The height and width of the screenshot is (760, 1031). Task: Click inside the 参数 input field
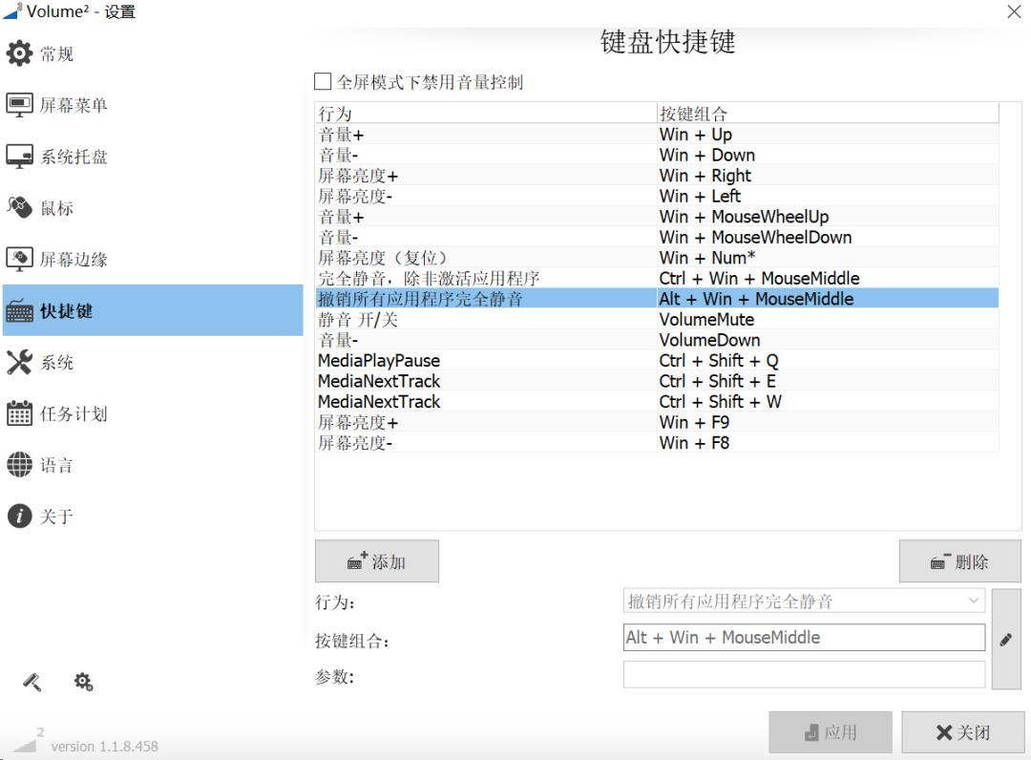802,674
